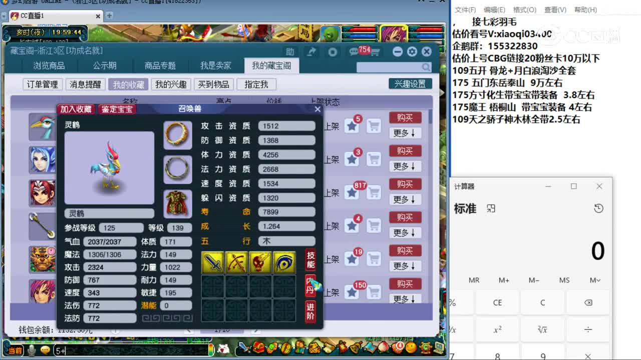Click the red skull skill icon

tap(261, 262)
